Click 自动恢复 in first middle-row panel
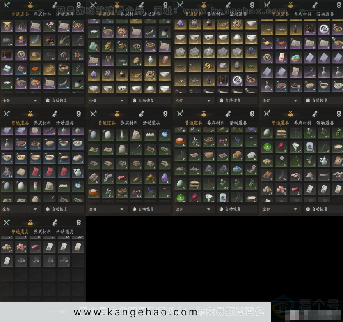Viewport: 343px width, 322px height. pos(64,209)
